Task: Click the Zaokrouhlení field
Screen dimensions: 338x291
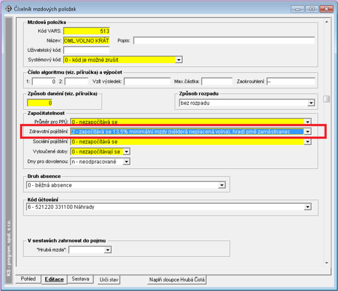Action: click(291, 82)
